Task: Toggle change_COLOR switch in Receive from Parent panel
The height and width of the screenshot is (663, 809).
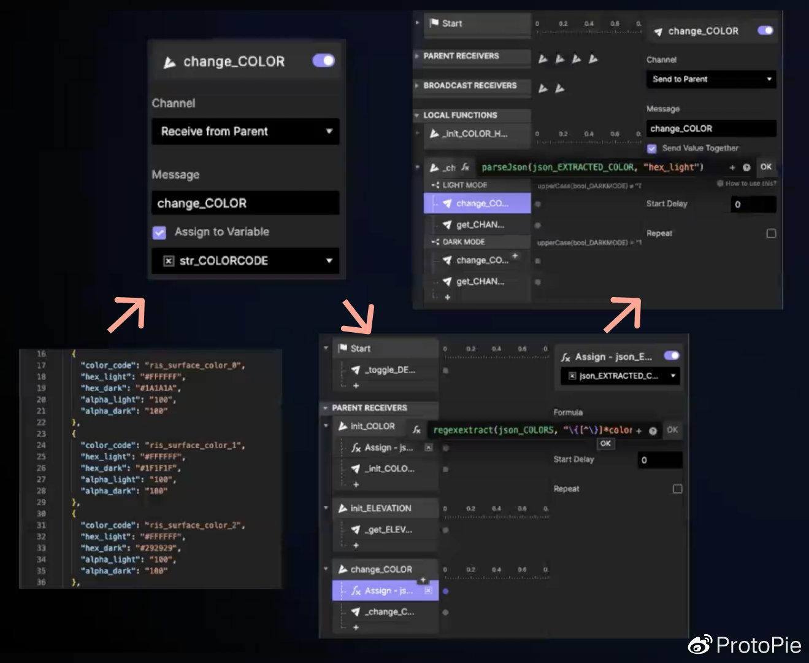Action: [323, 60]
